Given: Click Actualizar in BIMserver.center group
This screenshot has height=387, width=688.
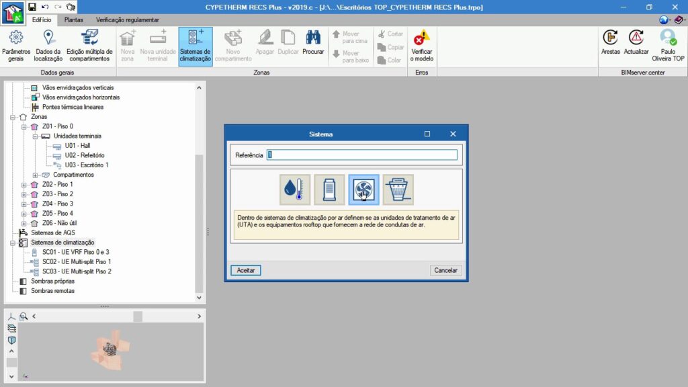Looking at the screenshot, I should (x=636, y=43).
